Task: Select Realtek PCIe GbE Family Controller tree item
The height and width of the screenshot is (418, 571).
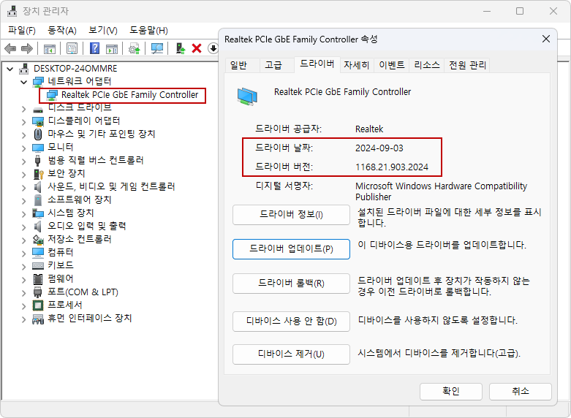Action: tap(129, 95)
